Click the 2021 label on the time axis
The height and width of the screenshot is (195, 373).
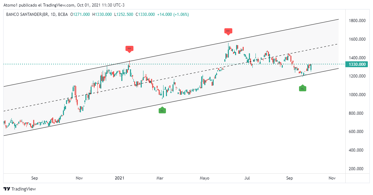point(119,178)
